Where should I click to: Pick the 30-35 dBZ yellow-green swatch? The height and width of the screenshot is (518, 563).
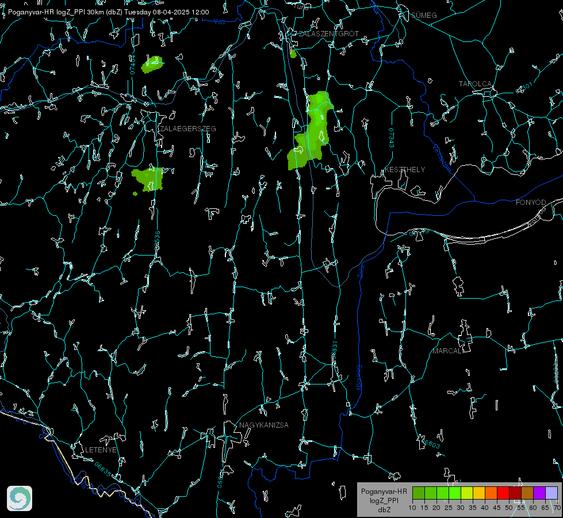point(467,493)
